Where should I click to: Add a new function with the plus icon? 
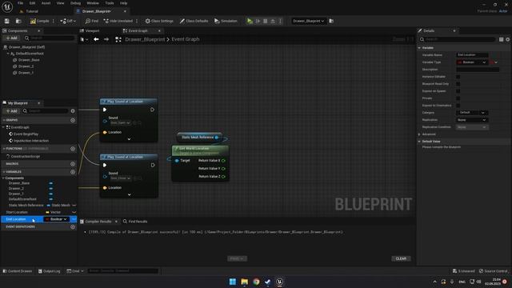pyautogui.click(x=73, y=149)
